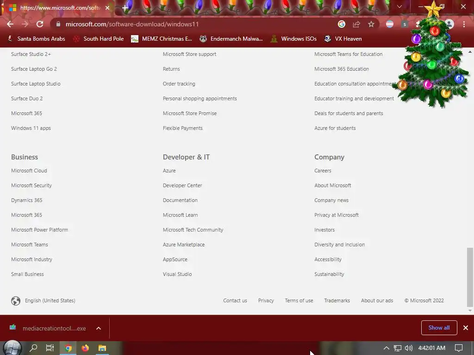Open VX Heaven bookmark
Viewport: 474px width, 355px height.
343,39
